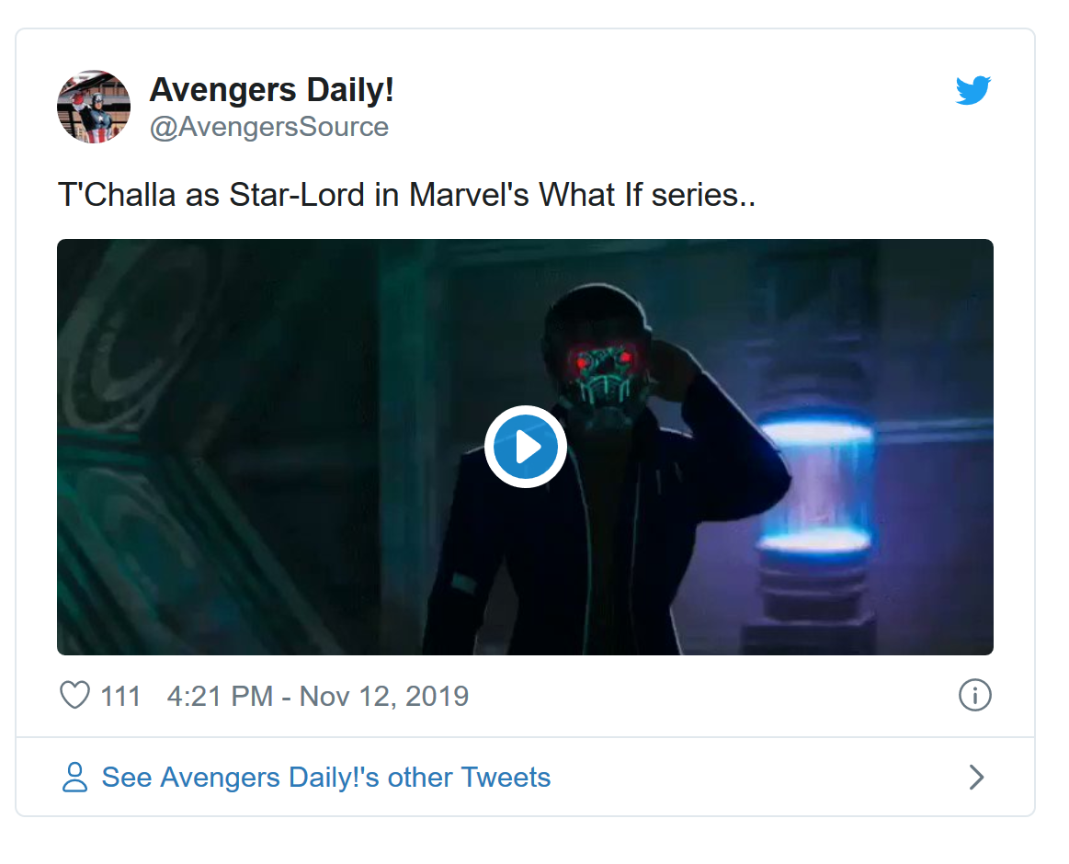Image resolution: width=1069 pixels, height=864 pixels.
Task: See Avengers Daily!'s other Tweets
Action: (326, 778)
